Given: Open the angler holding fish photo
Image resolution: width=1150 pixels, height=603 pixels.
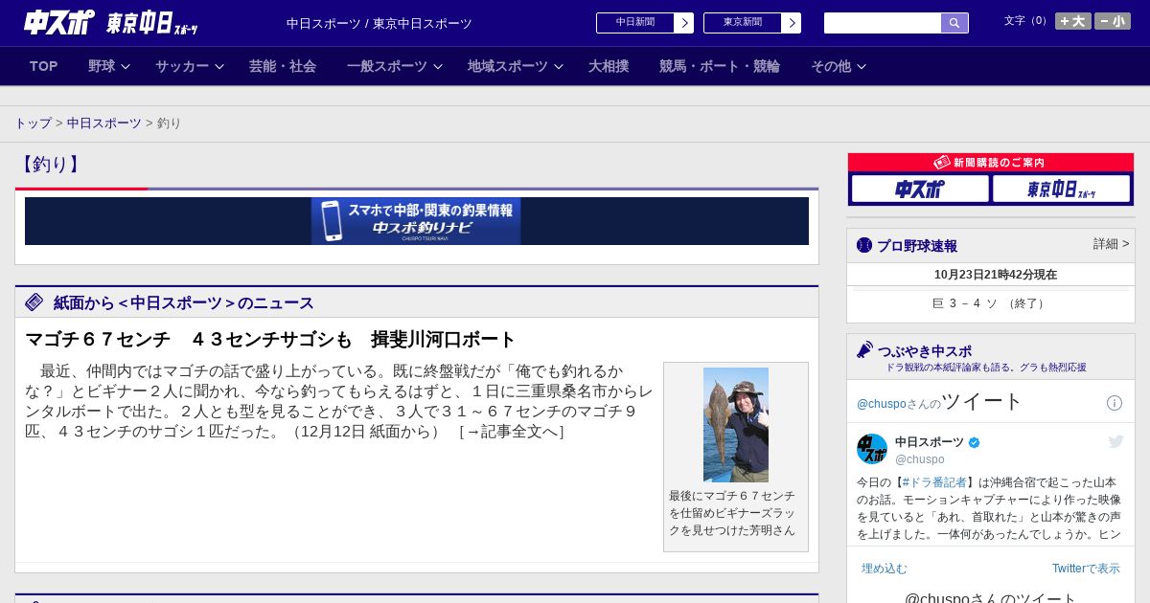Looking at the screenshot, I should point(736,424).
